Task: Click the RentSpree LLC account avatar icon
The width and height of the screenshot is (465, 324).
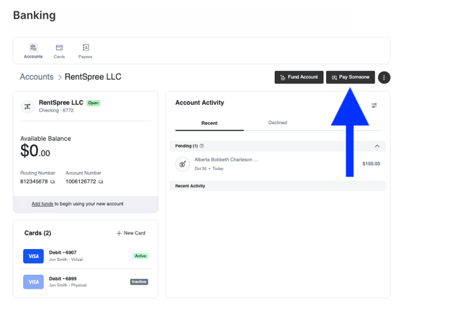Action: click(x=28, y=106)
